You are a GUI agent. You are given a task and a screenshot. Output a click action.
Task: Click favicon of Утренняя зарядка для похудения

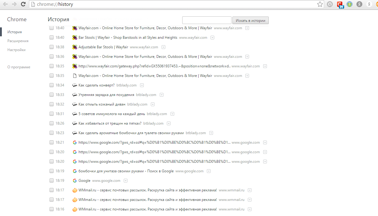tap(74, 95)
